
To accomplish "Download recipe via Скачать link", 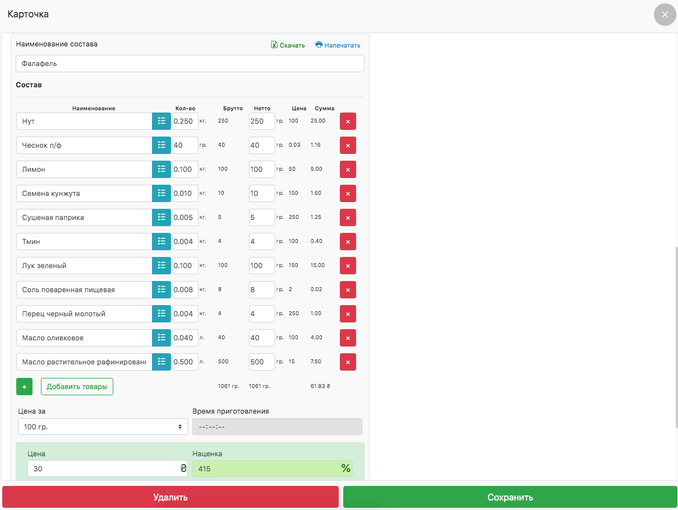I will tap(288, 45).
